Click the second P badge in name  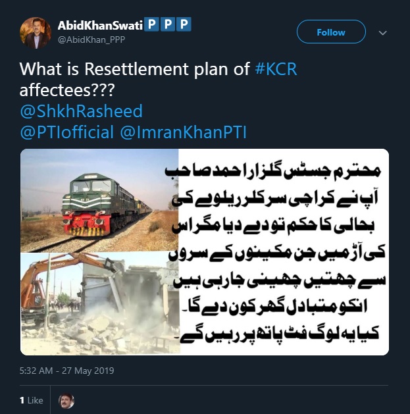pyautogui.click(x=168, y=24)
